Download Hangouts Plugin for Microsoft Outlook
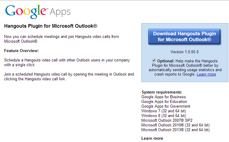The height and width of the screenshot is (142, 229). [184, 37]
